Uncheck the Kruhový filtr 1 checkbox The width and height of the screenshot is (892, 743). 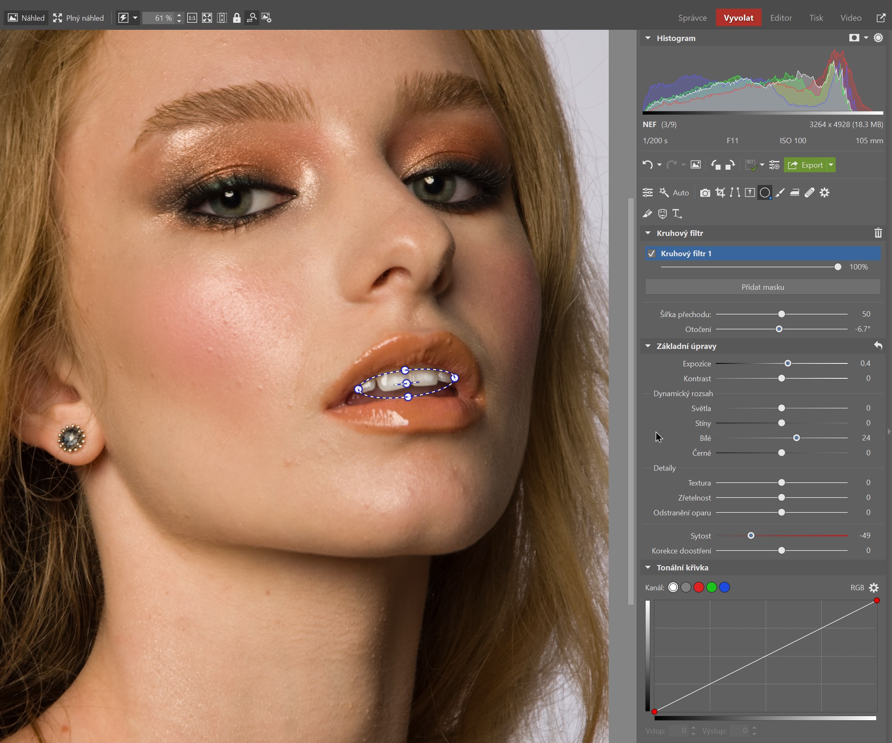point(651,253)
